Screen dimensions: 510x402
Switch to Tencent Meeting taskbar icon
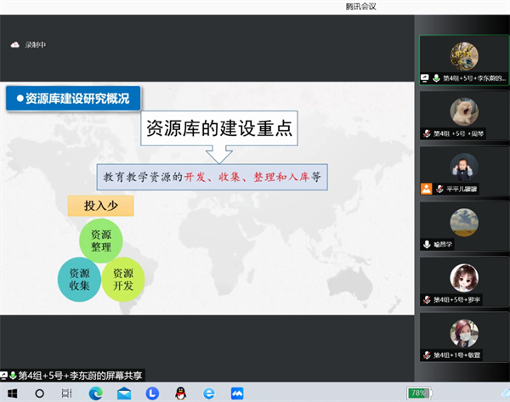pyautogui.click(x=237, y=394)
